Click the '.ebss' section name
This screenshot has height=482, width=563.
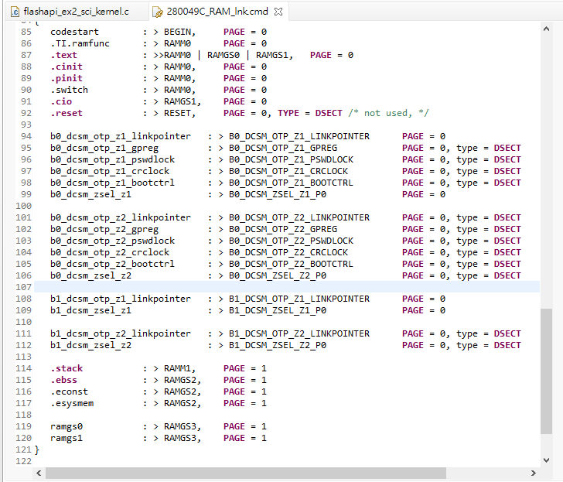[64, 380]
